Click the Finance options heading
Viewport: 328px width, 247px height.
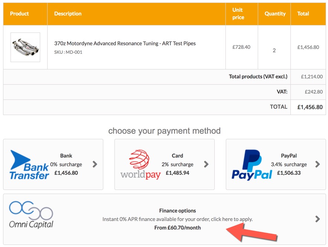178,211
